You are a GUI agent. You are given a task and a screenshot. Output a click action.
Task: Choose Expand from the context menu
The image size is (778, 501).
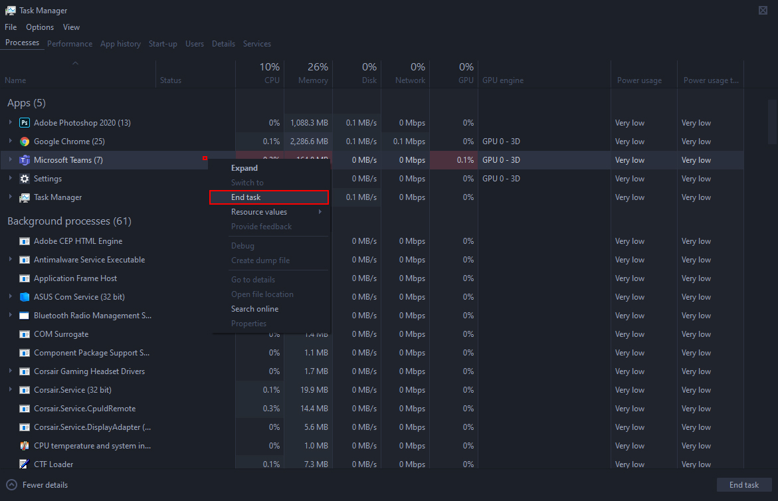(270, 168)
